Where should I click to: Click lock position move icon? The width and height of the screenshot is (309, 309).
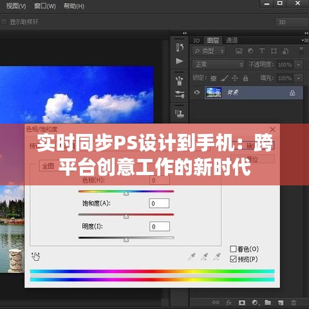point(235,78)
